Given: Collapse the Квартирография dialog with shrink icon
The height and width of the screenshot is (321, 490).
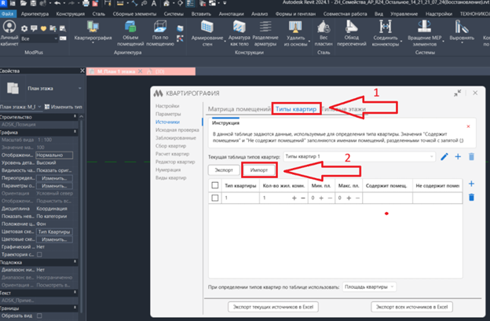Looking at the screenshot, I should (457, 93).
